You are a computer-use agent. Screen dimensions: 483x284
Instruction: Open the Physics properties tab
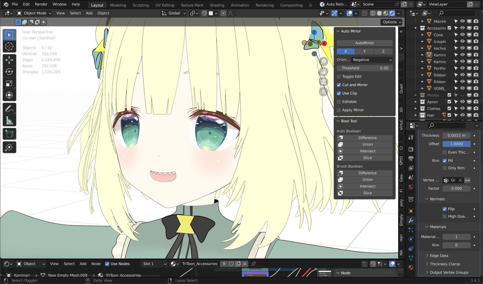[411, 239]
